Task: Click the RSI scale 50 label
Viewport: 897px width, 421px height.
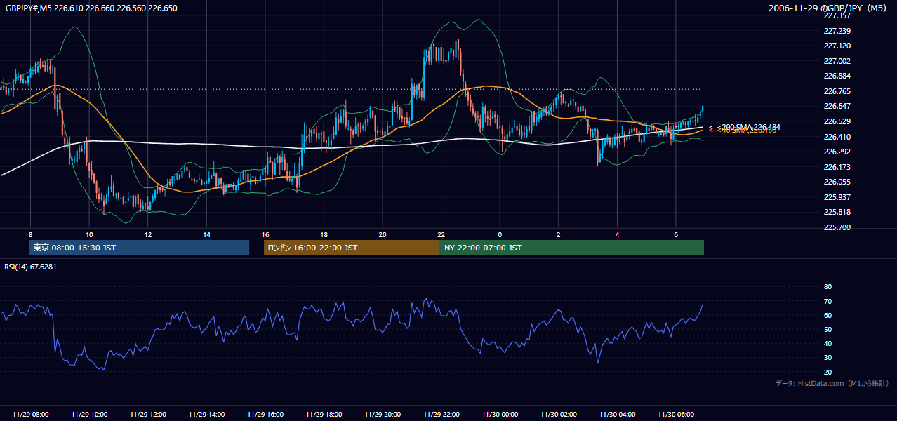Action: pyautogui.click(x=828, y=330)
